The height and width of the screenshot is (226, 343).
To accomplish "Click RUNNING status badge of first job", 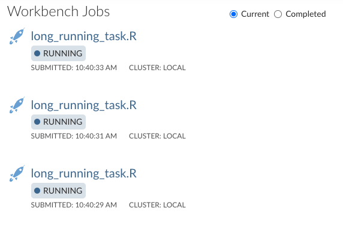I will pos(58,53).
